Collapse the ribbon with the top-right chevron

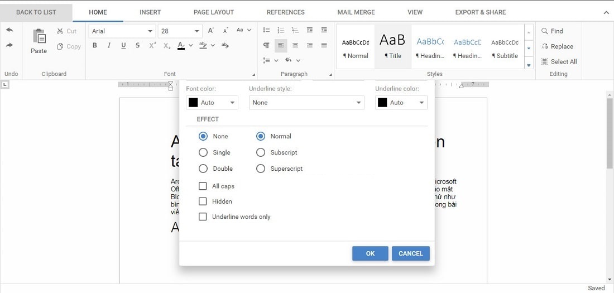606,12
